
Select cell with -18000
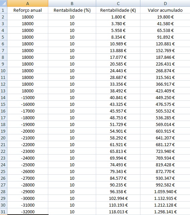coord(27,118)
